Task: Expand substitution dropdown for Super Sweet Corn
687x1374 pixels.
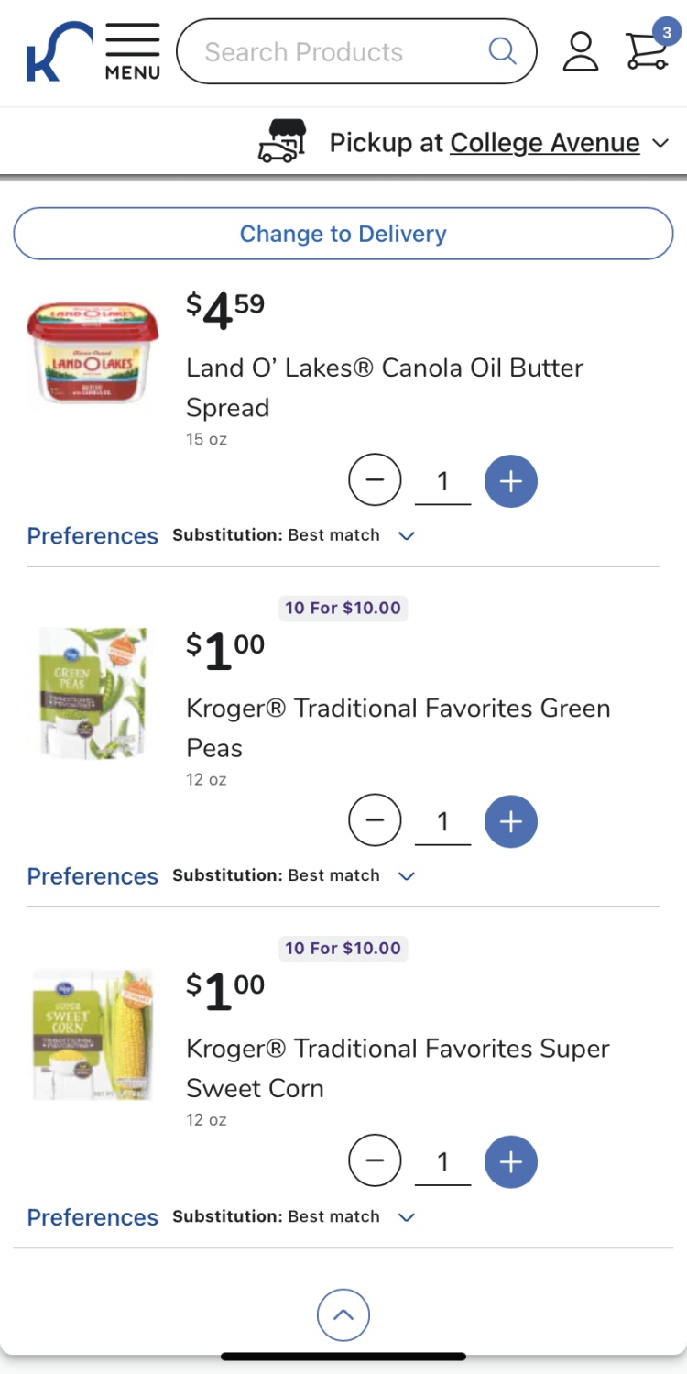Action: (407, 1217)
